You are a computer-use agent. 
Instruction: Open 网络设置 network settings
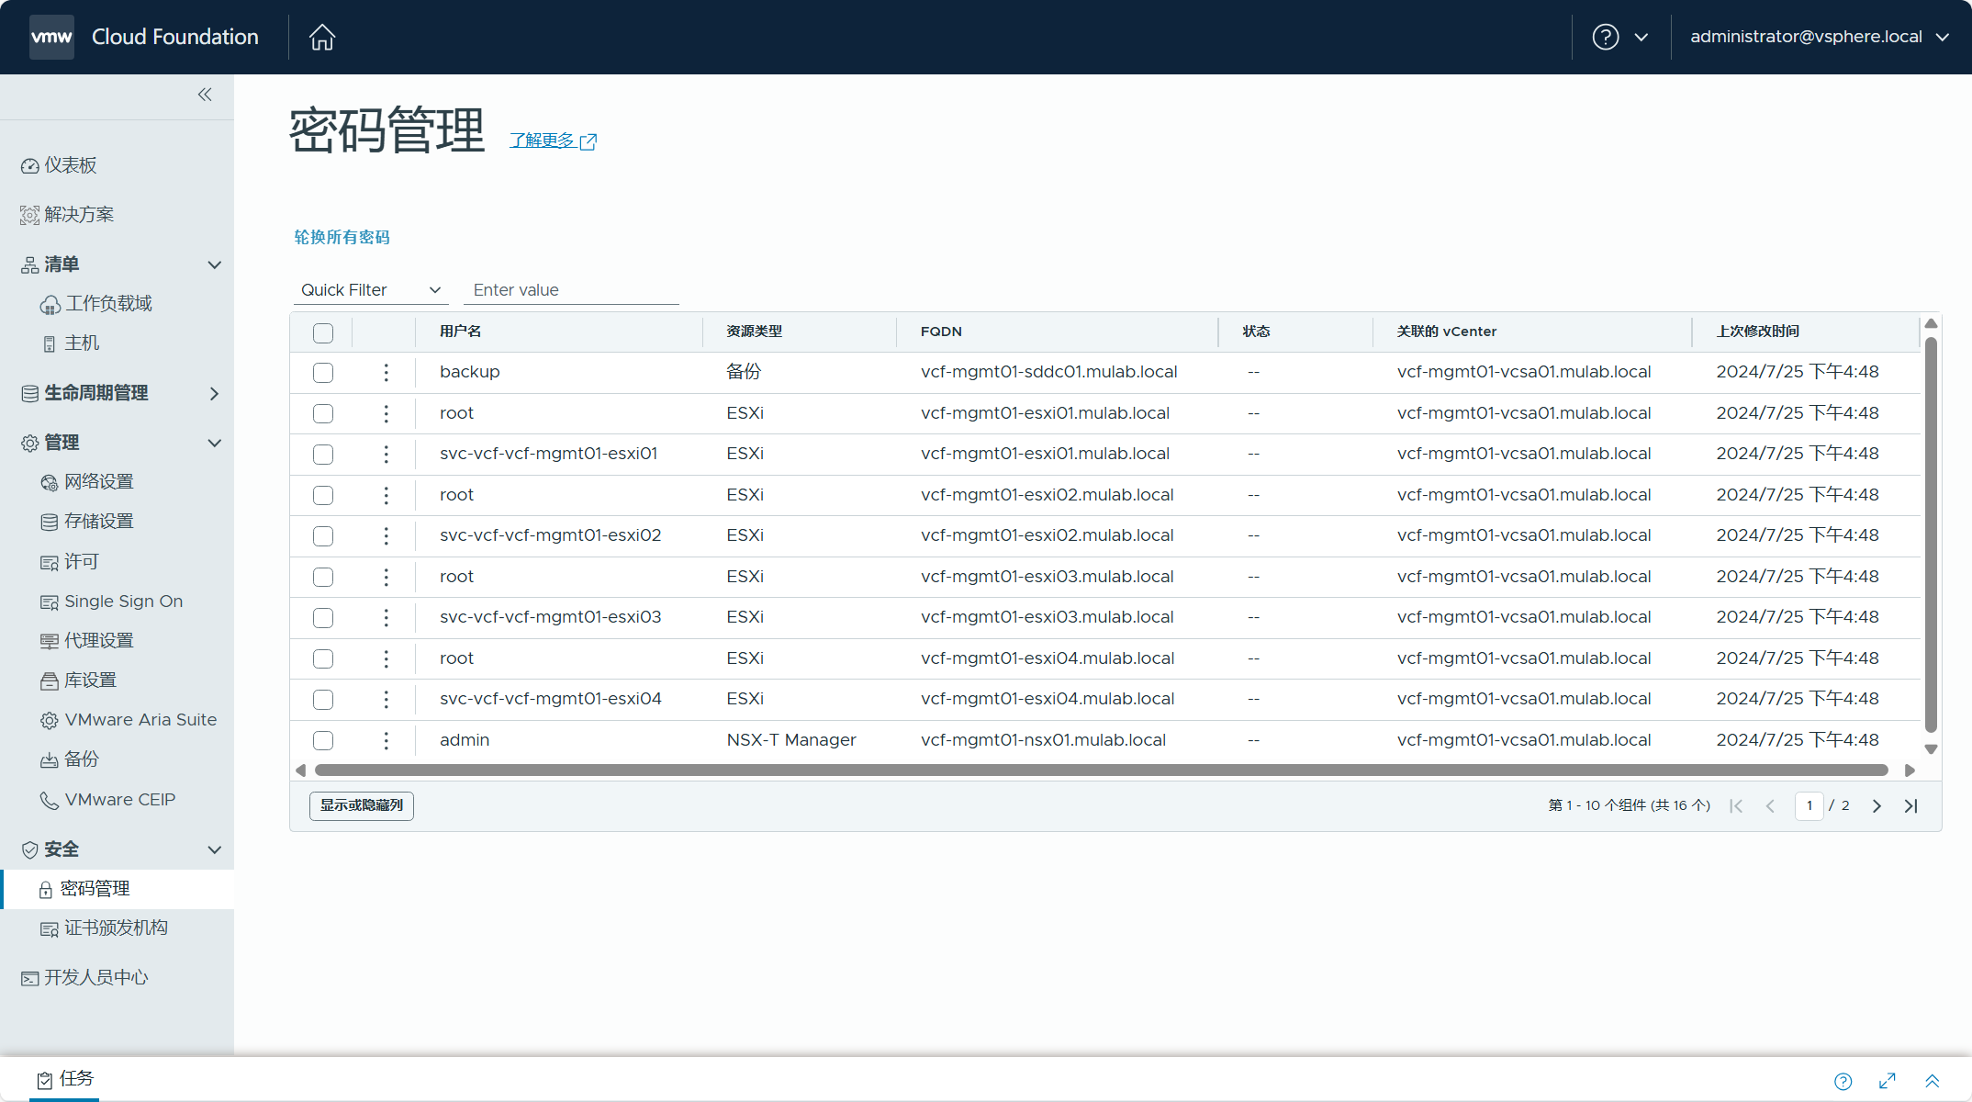point(87,481)
